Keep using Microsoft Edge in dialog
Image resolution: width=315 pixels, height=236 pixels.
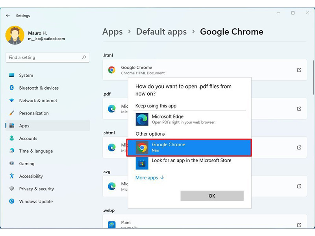point(190,119)
